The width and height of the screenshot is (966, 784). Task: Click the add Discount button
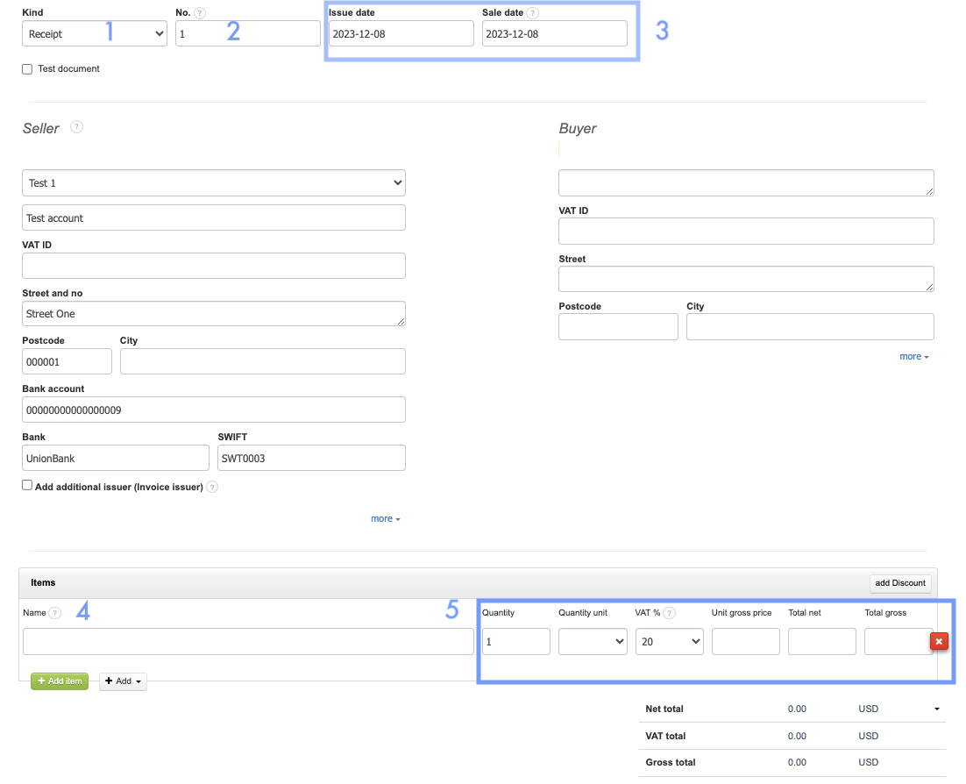(900, 583)
